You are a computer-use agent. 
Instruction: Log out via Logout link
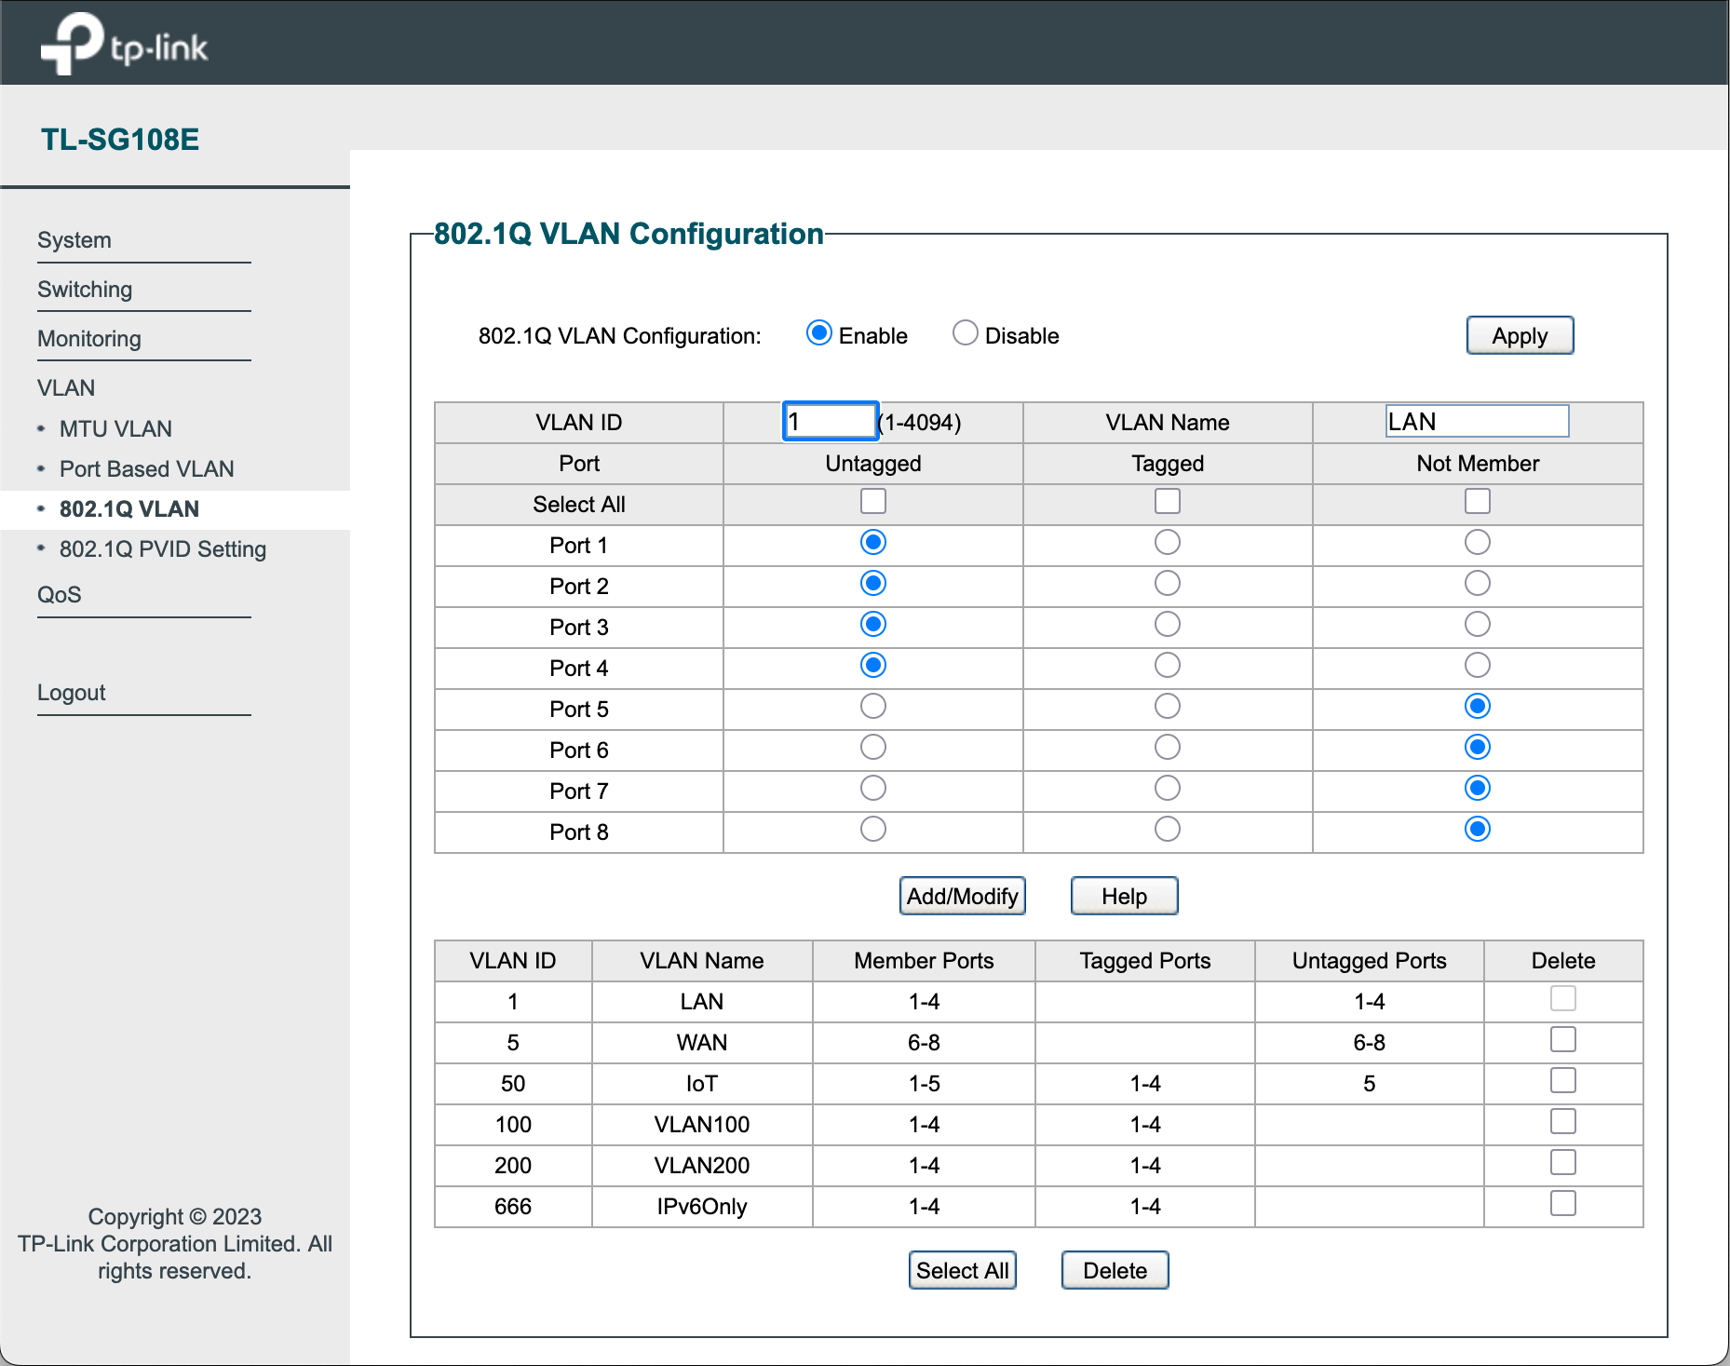[72, 693]
